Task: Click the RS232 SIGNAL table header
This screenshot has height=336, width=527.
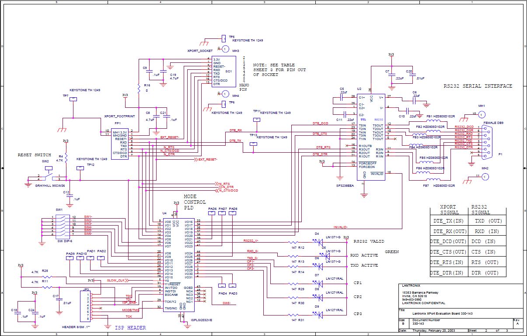Action: (481, 210)
